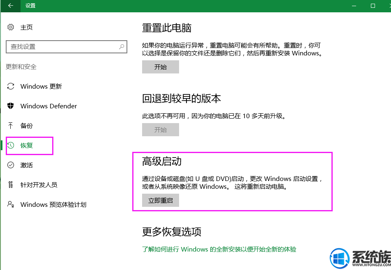
Task: Click the Windows 更新 refresh icon
Action: pyautogui.click(x=11, y=86)
